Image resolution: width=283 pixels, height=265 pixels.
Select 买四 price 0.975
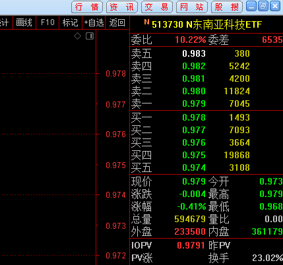(194, 155)
